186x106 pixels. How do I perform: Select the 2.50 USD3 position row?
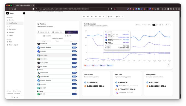tap(57, 51)
